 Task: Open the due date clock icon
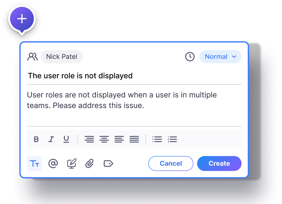coord(190,57)
